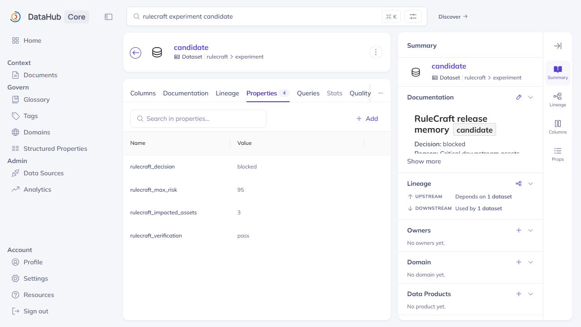Add an owner with the plus icon

(x=519, y=230)
